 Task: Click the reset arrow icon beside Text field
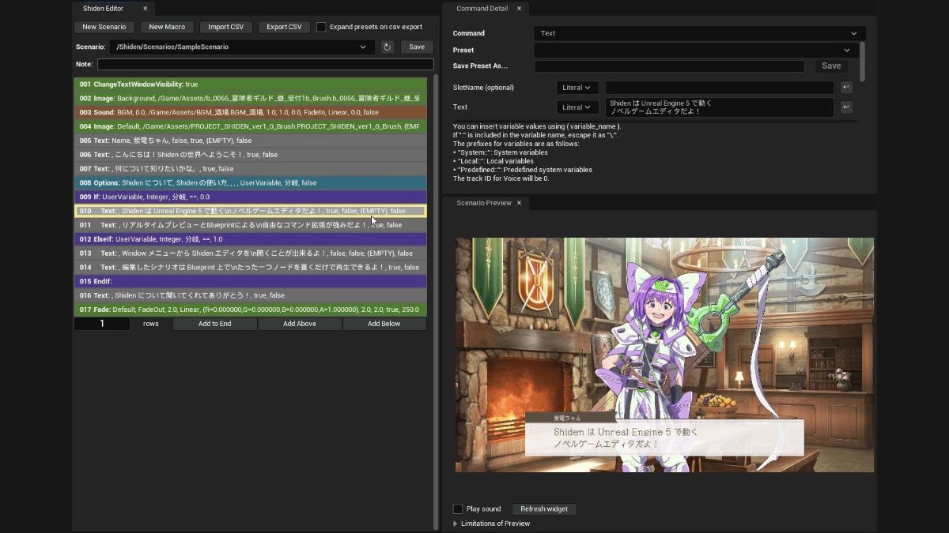pos(846,107)
